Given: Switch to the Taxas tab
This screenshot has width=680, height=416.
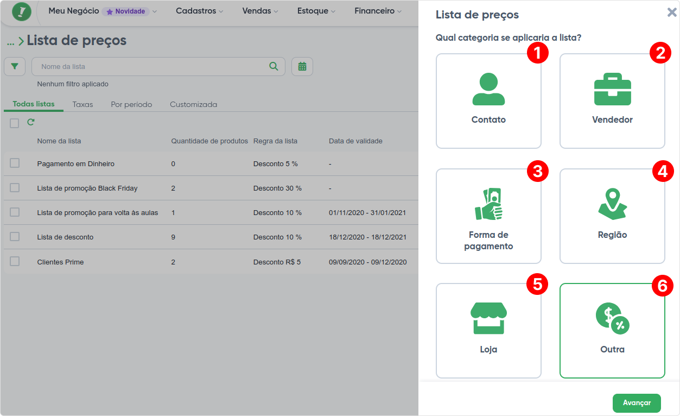Looking at the screenshot, I should (x=82, y=104).
